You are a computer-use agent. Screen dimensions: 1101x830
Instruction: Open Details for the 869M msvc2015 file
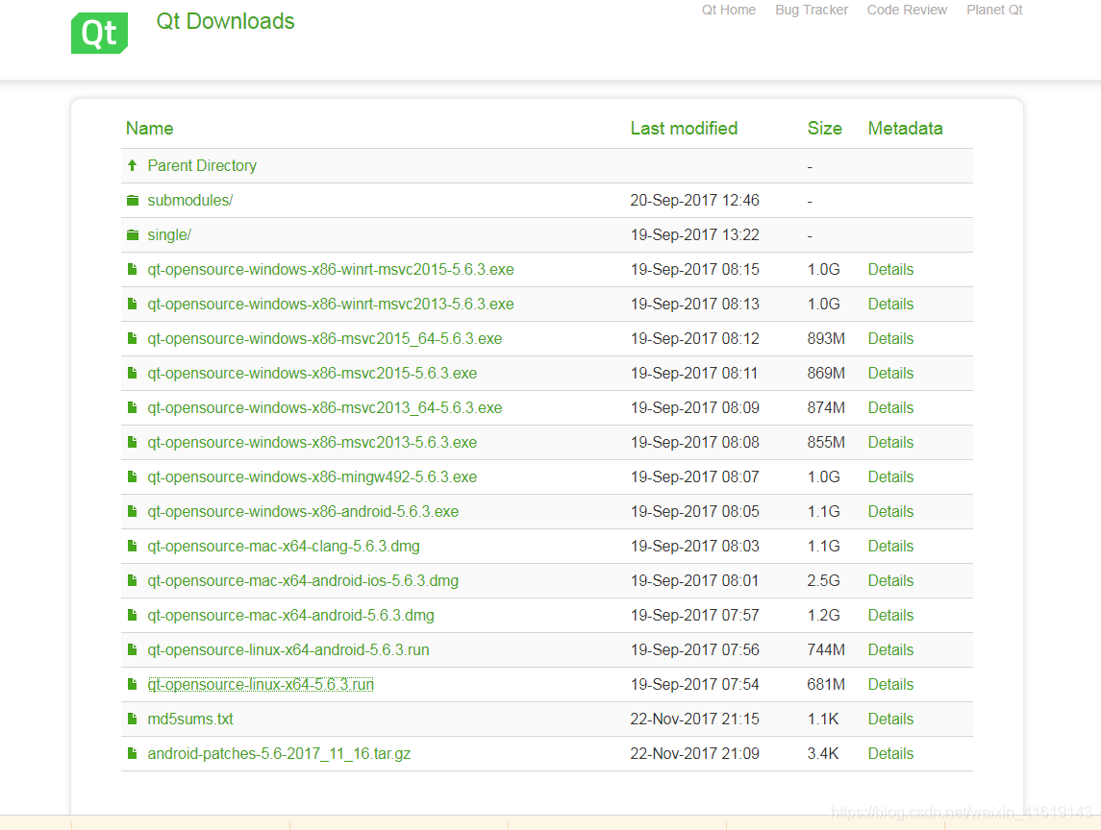coord(890,374)
